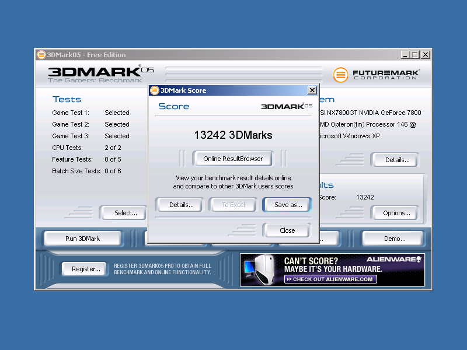467x350 pixels.
Task: Click Game Test 2: label
Action: tap(71, 124)
